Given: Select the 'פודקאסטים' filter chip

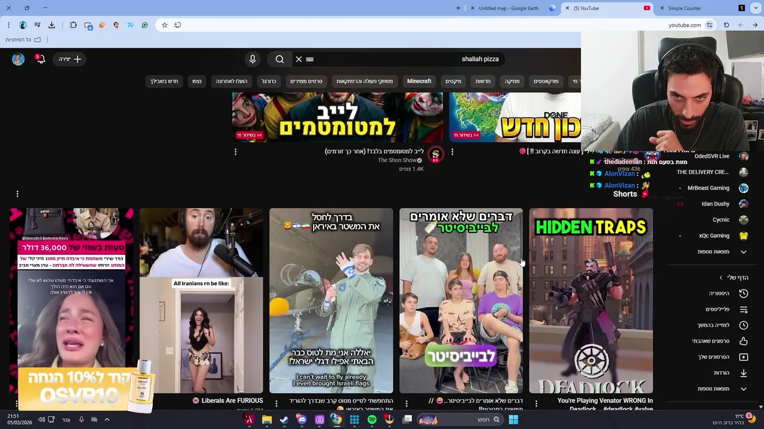Looking at the screenshot, I should 546,81.
